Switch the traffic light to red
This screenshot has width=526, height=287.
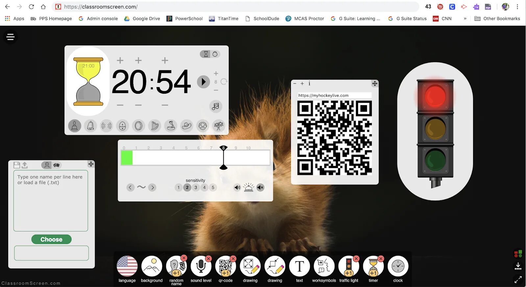point(435,97)
